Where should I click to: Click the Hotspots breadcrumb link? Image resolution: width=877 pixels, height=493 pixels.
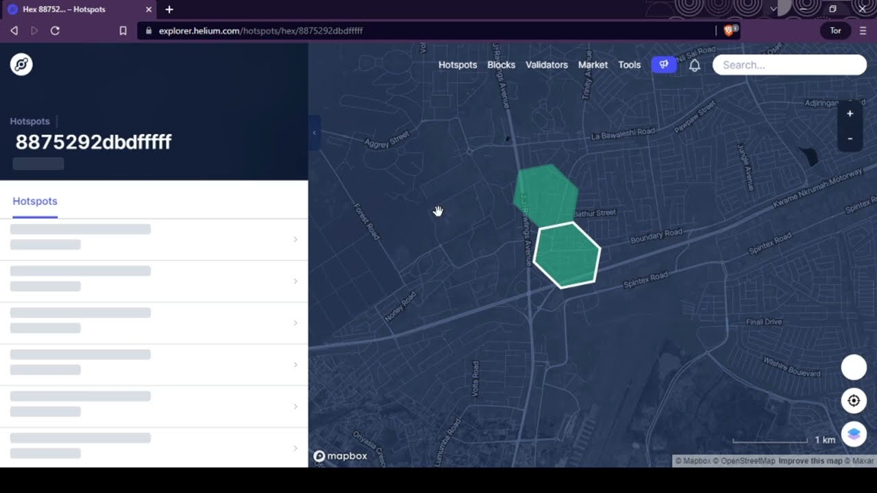(x=29, y=121)
